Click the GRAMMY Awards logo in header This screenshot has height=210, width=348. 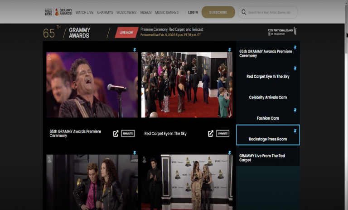tap(63, 12)
